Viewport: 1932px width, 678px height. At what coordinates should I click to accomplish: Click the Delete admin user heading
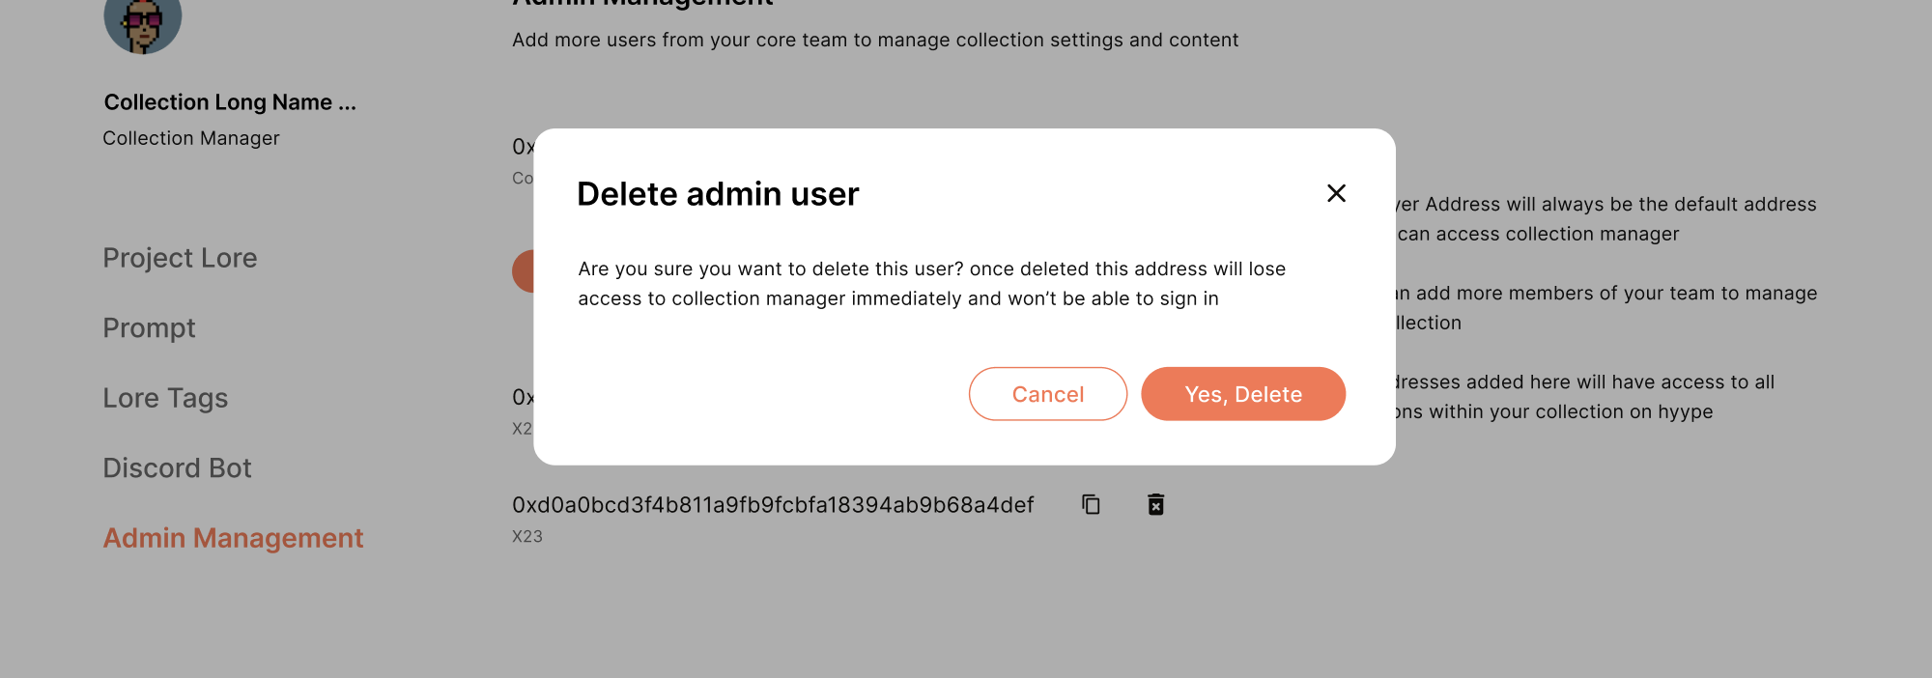click(718, 194)
